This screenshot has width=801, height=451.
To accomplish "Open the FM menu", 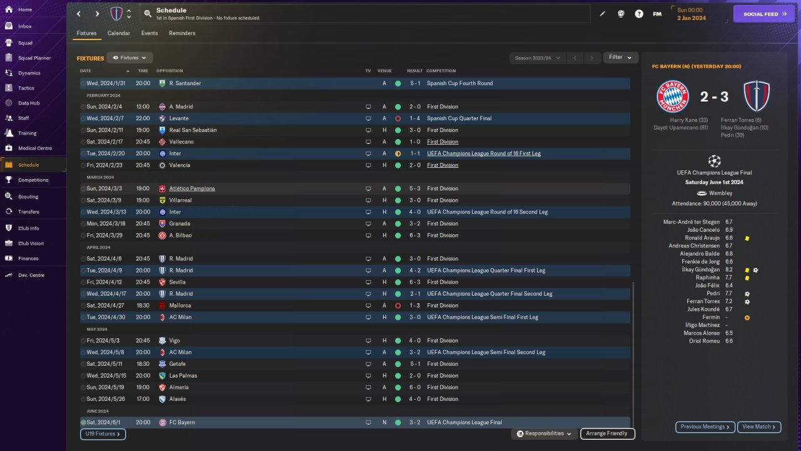I will coord(657,14).
